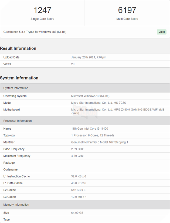Select the 11th Gen Intel Core i5-11400 name
Image resolution: width=170 pixels, height=223 pixels.
coord(90,129)
